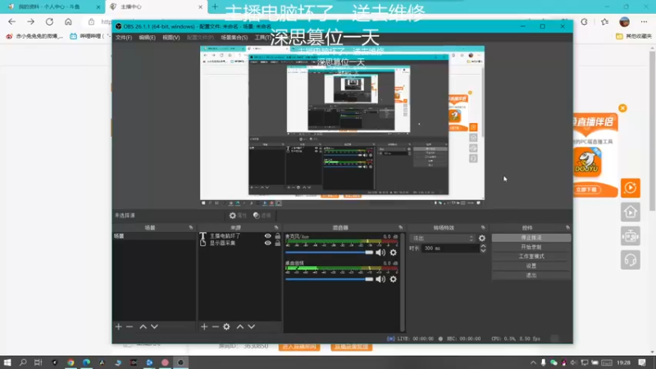Move source up with arrow icon
Image resolution: width=656 pixels, height=369 pixels.
click(240, 326)
